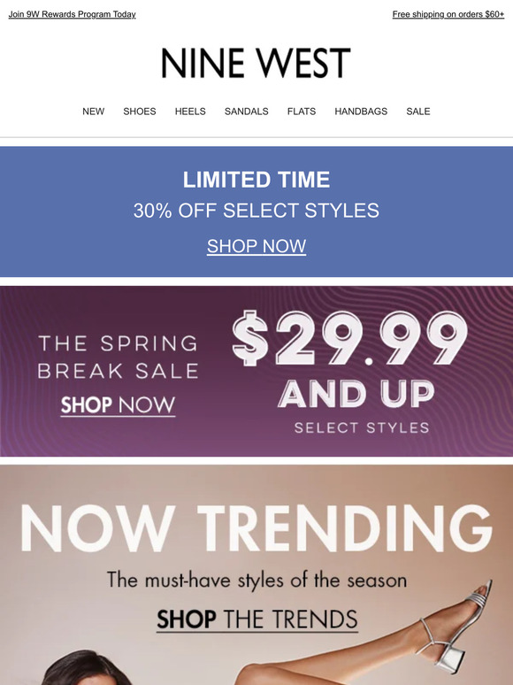The image size is (513, 685).
Task: Open the HANDBAGS category
Action: (x=361, y=112)
